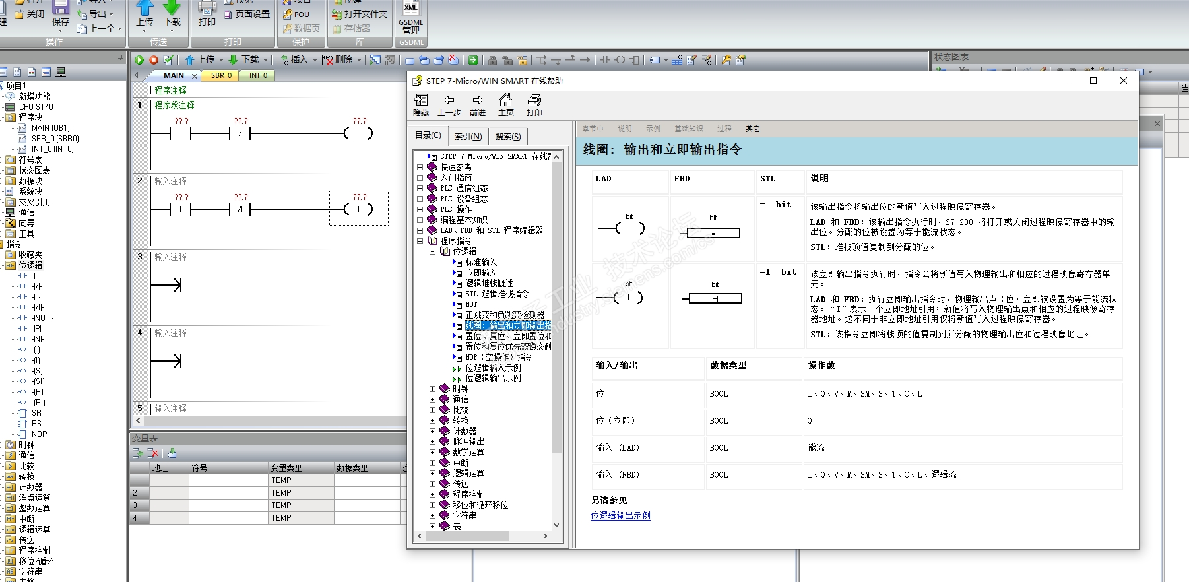Select 标准输入 topic in help tree
This screenshot has width=1189, height=582.
pyautogui.click(x=481, y=262)
